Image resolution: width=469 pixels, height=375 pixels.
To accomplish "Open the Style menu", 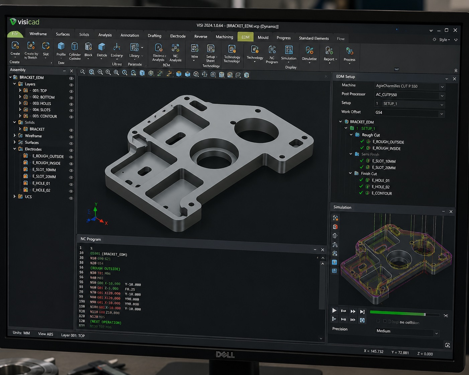I will [x=444, y=39].
